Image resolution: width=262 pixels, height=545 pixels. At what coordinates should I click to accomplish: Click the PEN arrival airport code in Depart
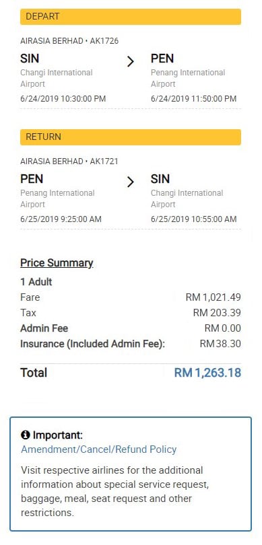(x=162, y=59)
